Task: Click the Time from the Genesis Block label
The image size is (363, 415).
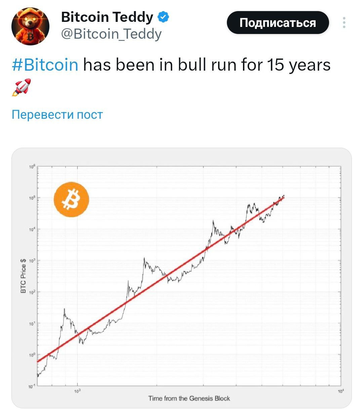Action: click(x=189, y=398)
